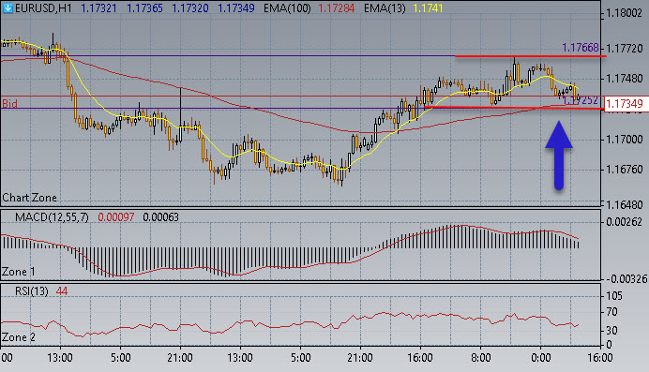Screen dimensions: 649x372
Task: Click the 0:00 time axis label
Action: (540, 358)
